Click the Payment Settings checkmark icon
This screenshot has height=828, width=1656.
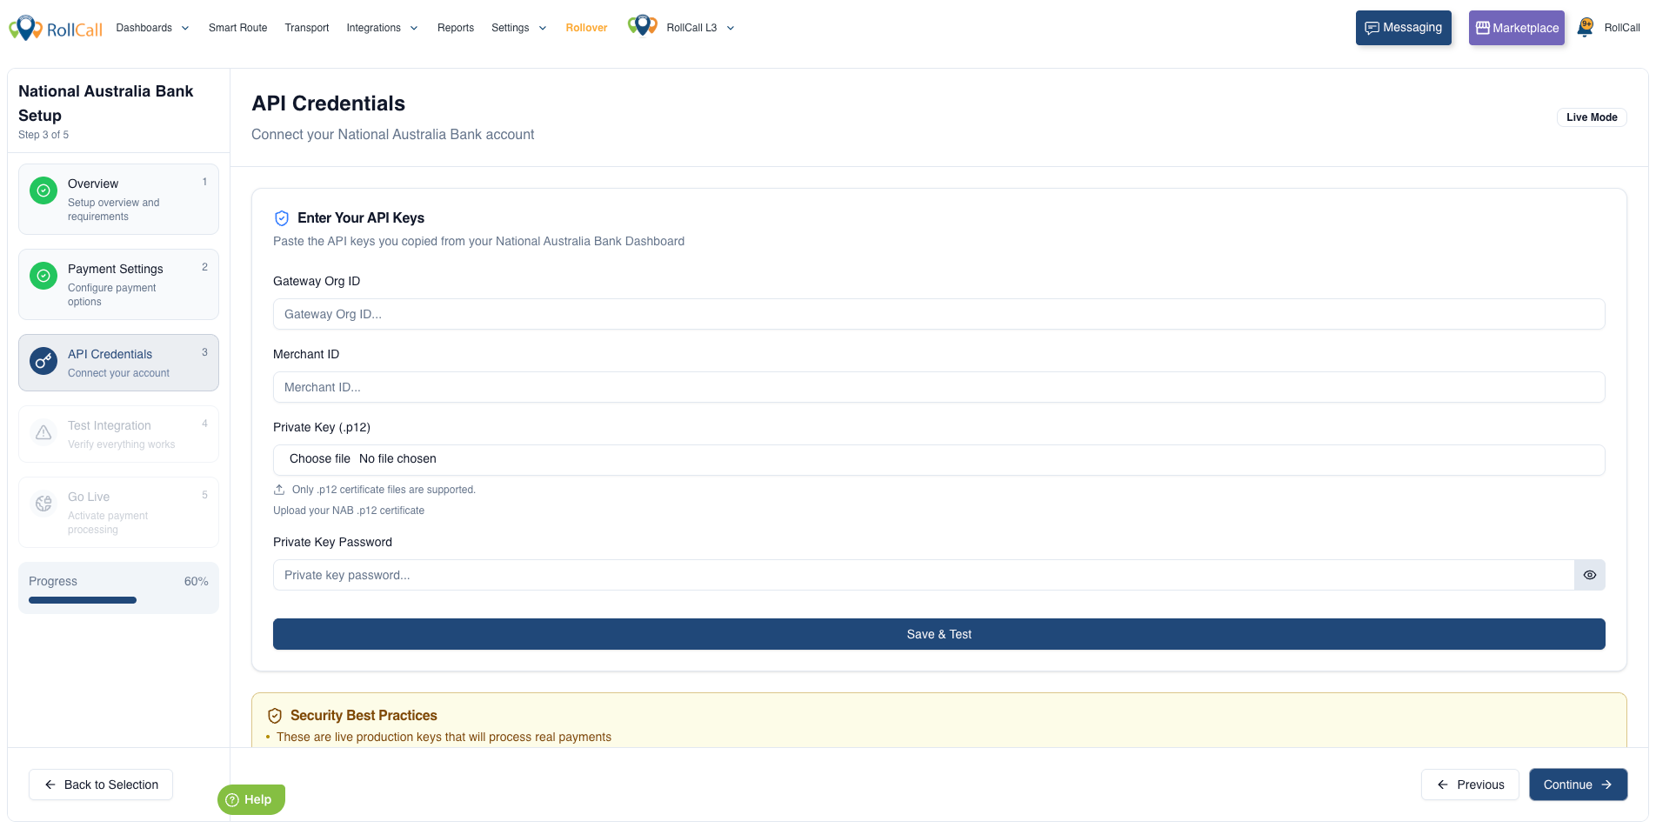pos(43,276)
